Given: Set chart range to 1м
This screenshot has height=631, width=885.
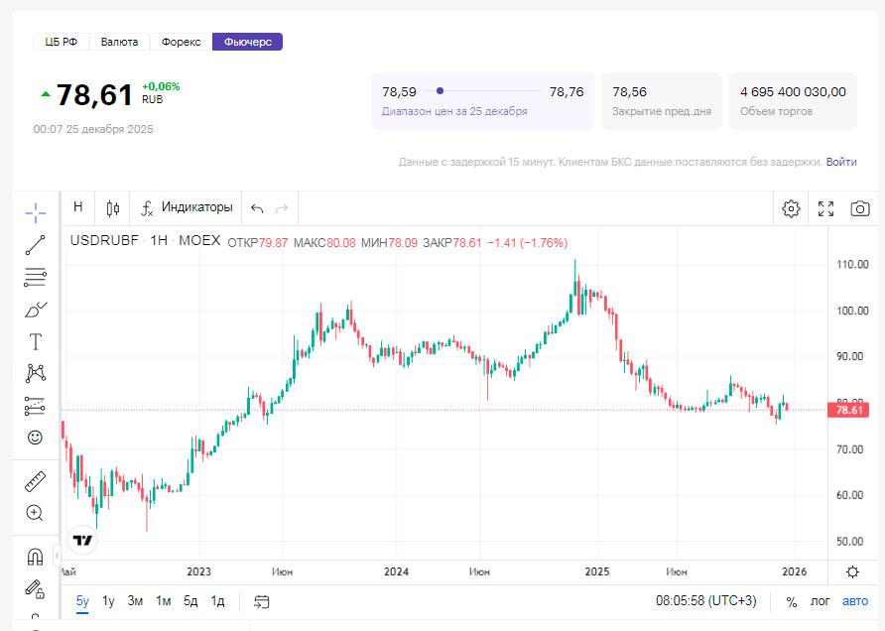Looking at the screenshot, I should pos(164,601).
